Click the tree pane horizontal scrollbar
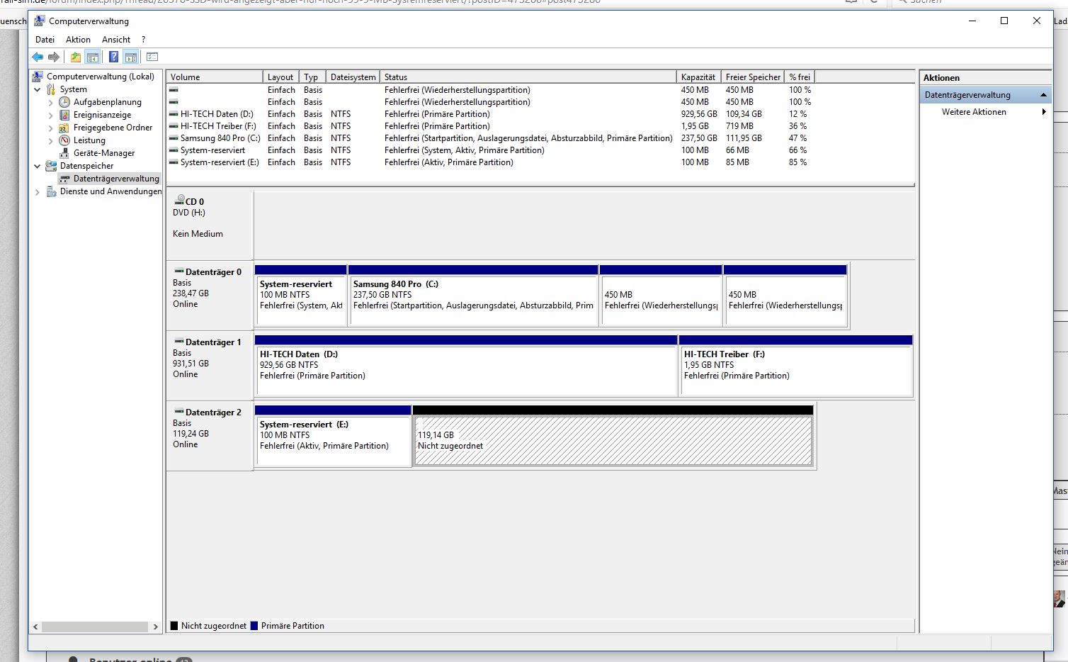Viewport: 1068px width, 662px height. pos(95,627)
